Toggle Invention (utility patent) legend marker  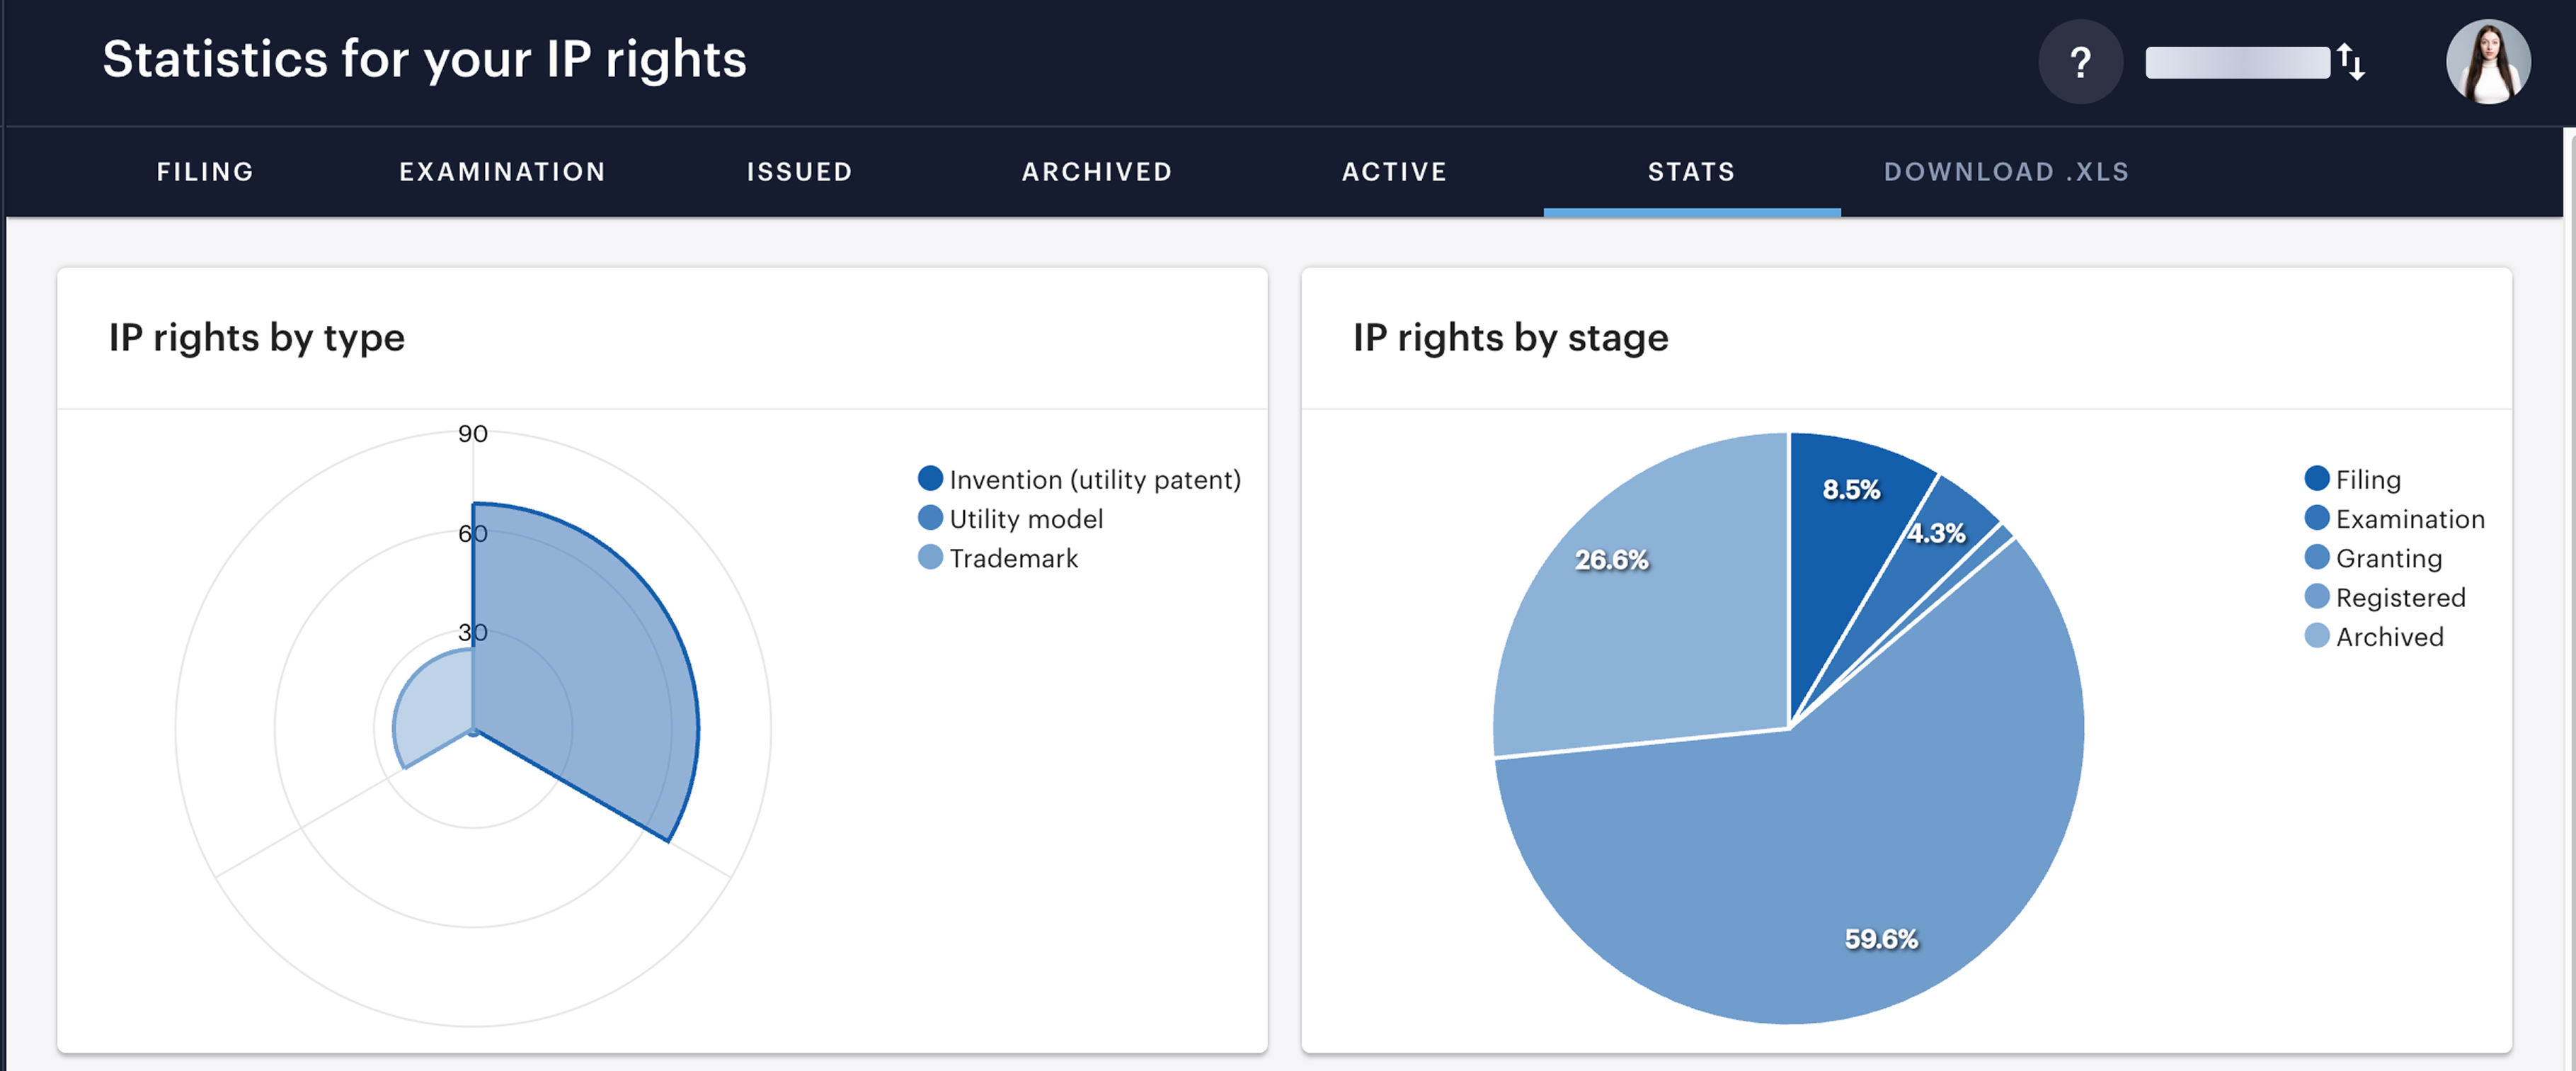(x=930, y=480)
